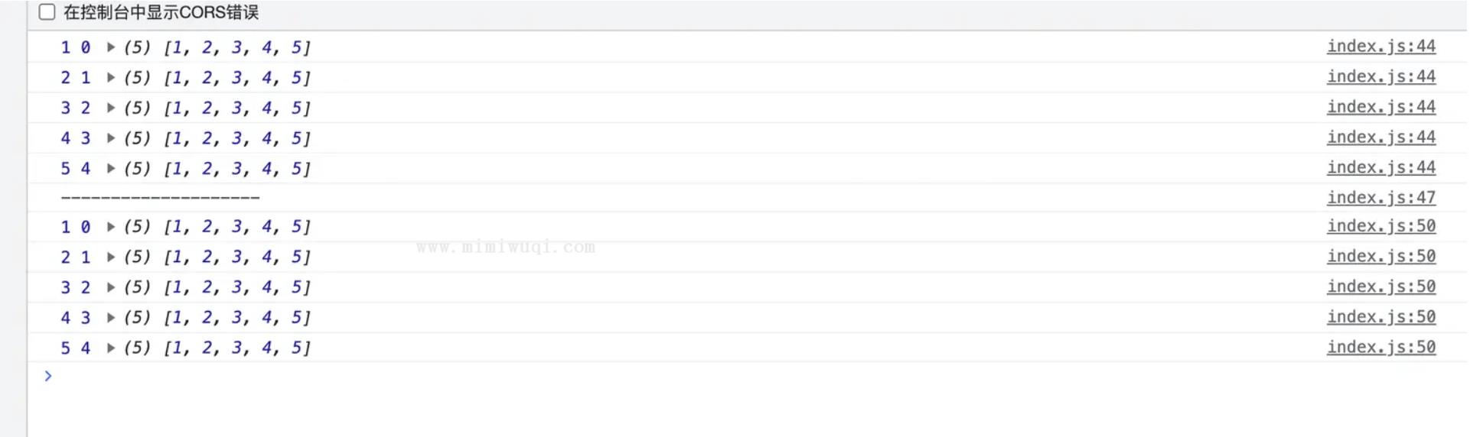Image resolution: width=1483 pixels, height=437 pixels.
Task: Expand the array on the '2 1' row above the divider
Action: 111,78
